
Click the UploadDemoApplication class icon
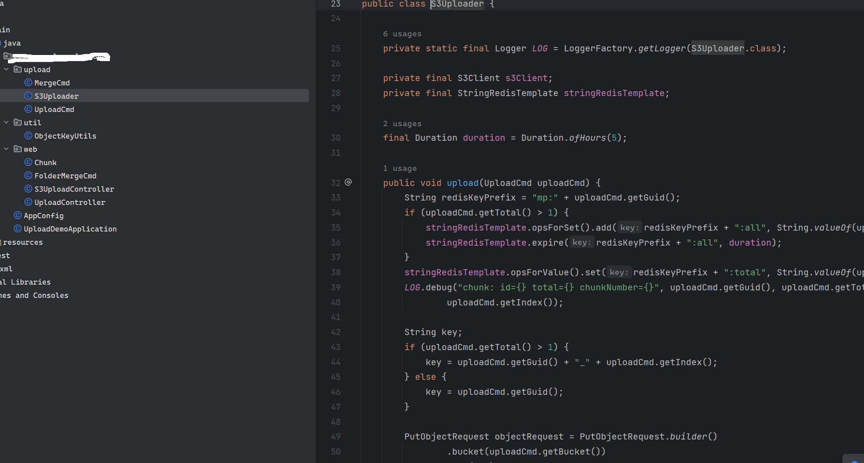pos(18,229)
